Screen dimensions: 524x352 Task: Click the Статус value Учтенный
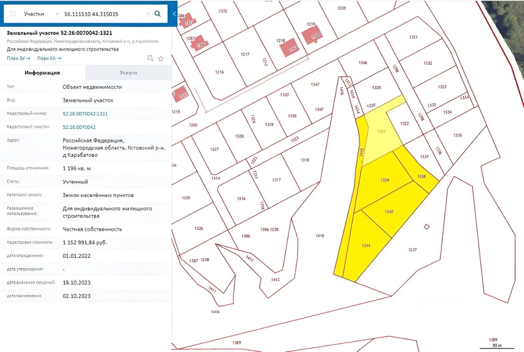click(75, 182)
